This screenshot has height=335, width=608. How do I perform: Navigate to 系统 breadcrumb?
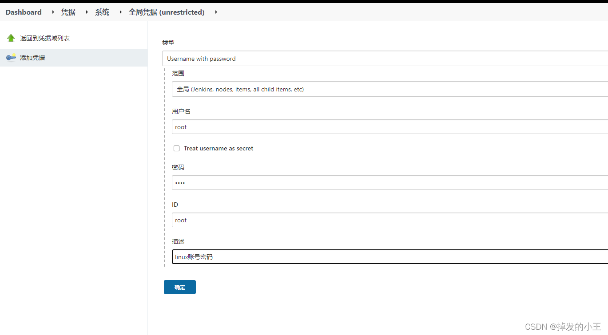click(102, 12)
